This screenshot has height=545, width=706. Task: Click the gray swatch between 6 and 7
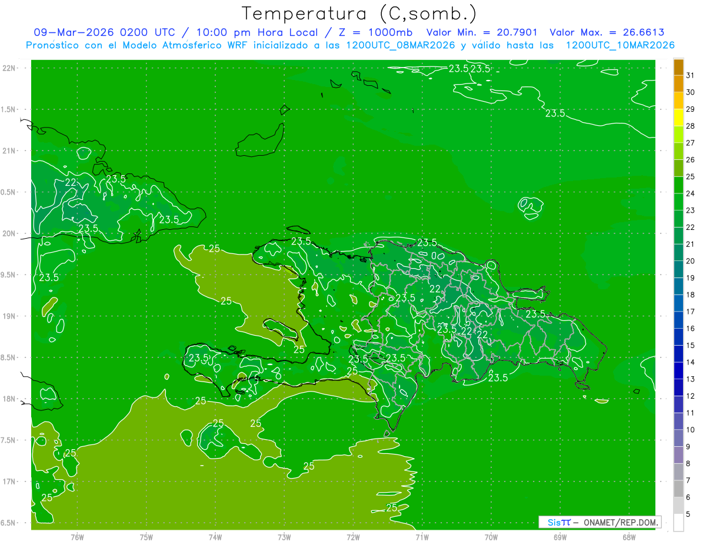(678, 489)
